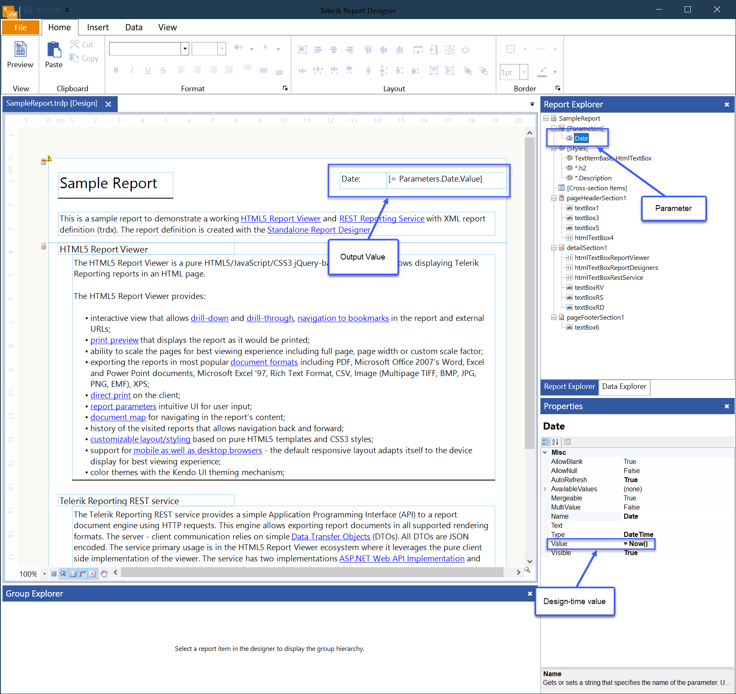Switch to the Data Explorer tab
The image size is (736, 694).
click(x=624, y=386)
